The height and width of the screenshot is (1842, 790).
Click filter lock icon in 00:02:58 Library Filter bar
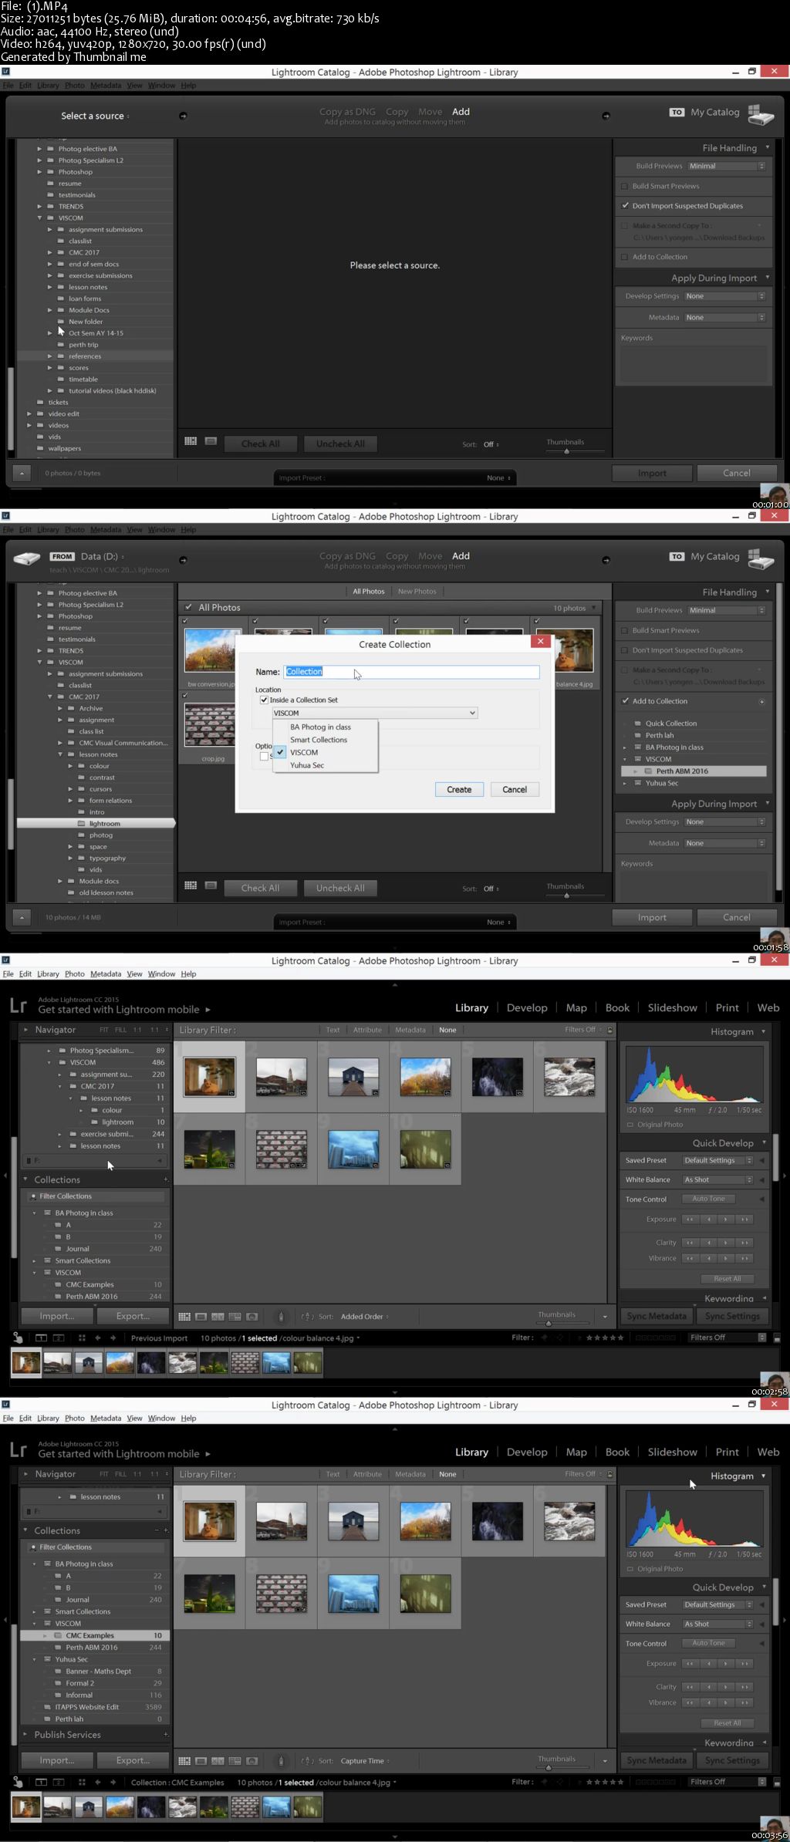click(610, 1030)
